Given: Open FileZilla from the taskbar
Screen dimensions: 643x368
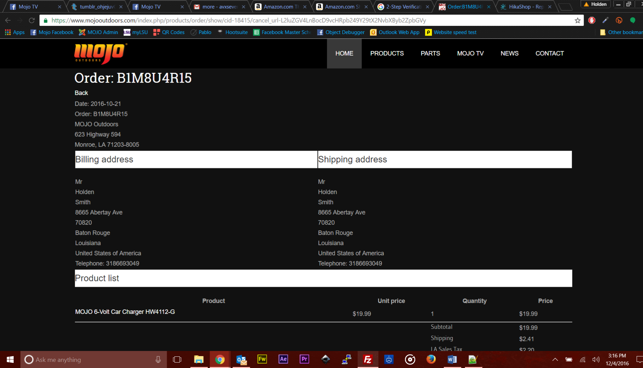Looking at the screenshot, I should pos(368,359).
